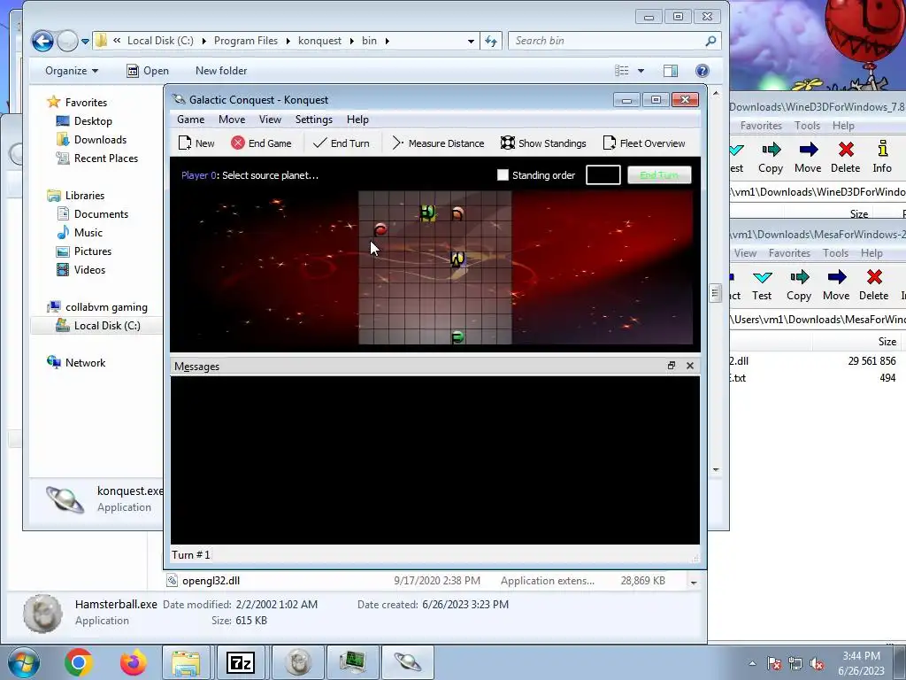Open the Help menu in Konquest
906x680 pixels.
[357, 120]
